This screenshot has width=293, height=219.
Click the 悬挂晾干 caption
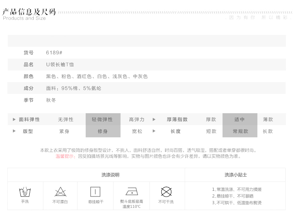coord(96,202)
